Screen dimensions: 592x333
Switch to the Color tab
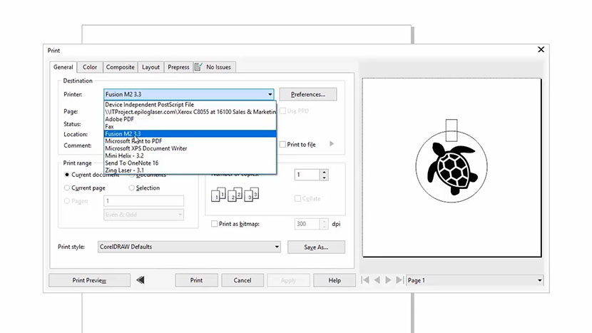pyautogui.click(x=89, y=67)
